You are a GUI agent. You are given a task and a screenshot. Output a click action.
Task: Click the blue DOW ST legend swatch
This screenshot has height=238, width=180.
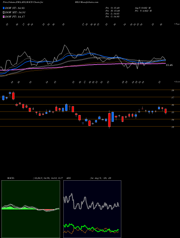pyautogui.click(x=4, y=8)
